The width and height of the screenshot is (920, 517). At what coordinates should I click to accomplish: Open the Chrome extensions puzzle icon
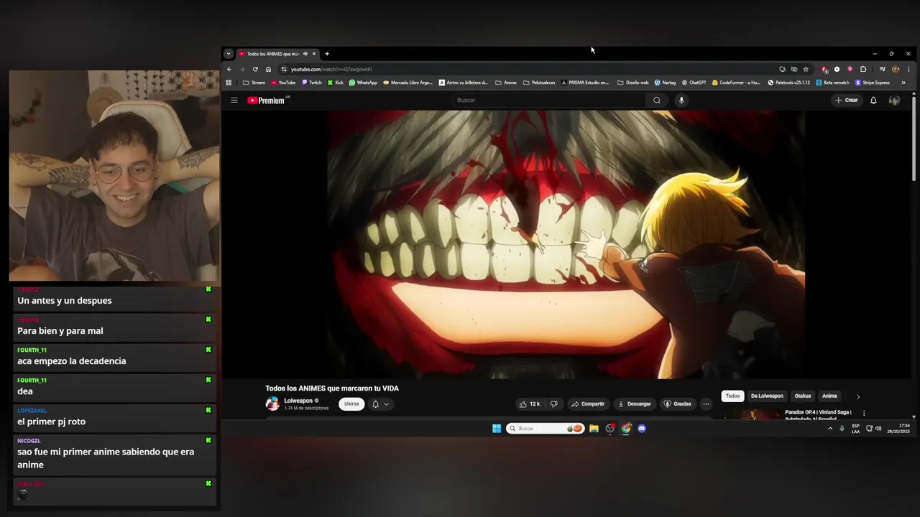863,69
